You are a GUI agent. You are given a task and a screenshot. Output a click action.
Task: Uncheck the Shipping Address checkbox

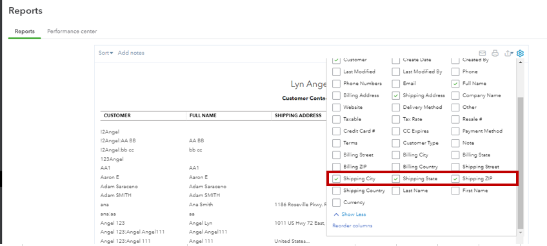coord(395,95)
